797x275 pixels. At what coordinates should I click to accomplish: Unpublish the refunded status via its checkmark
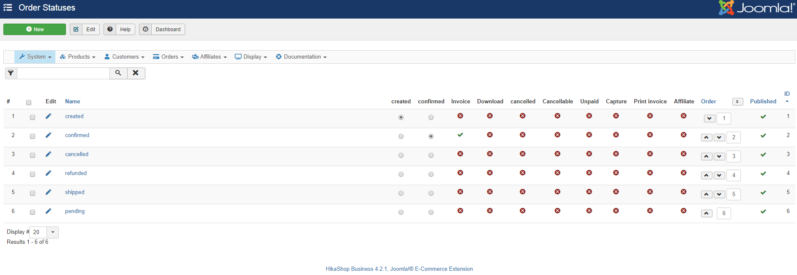point(763,174)
